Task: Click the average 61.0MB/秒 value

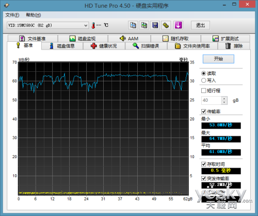Action: (221, 152)
